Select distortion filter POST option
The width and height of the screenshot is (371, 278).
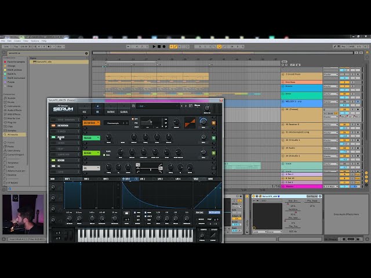coord(135,127)
